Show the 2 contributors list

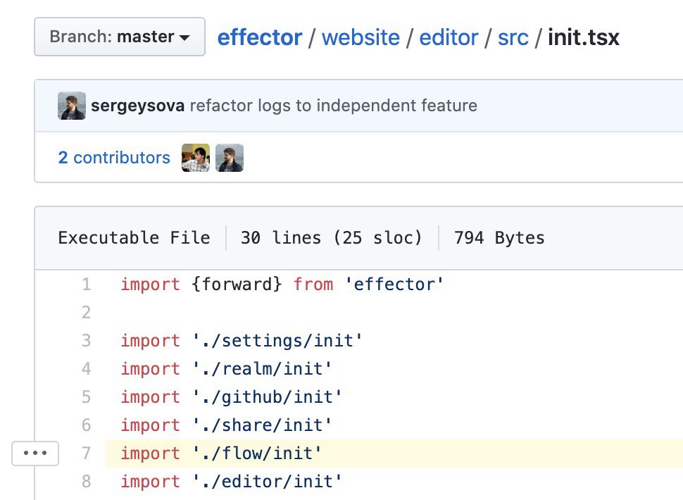[x=114, y=158]
